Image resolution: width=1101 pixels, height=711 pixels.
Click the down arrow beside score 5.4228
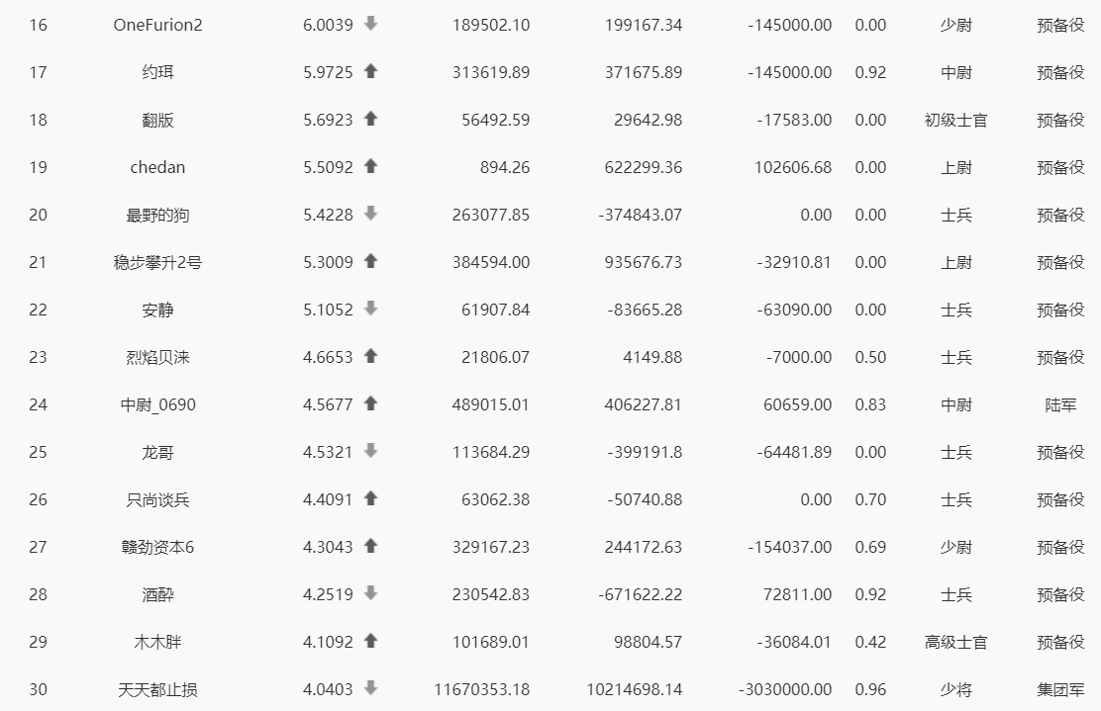click(370, 214)
